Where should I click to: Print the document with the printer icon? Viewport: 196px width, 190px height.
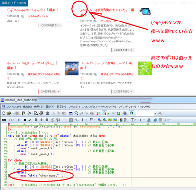click(41, 113)
